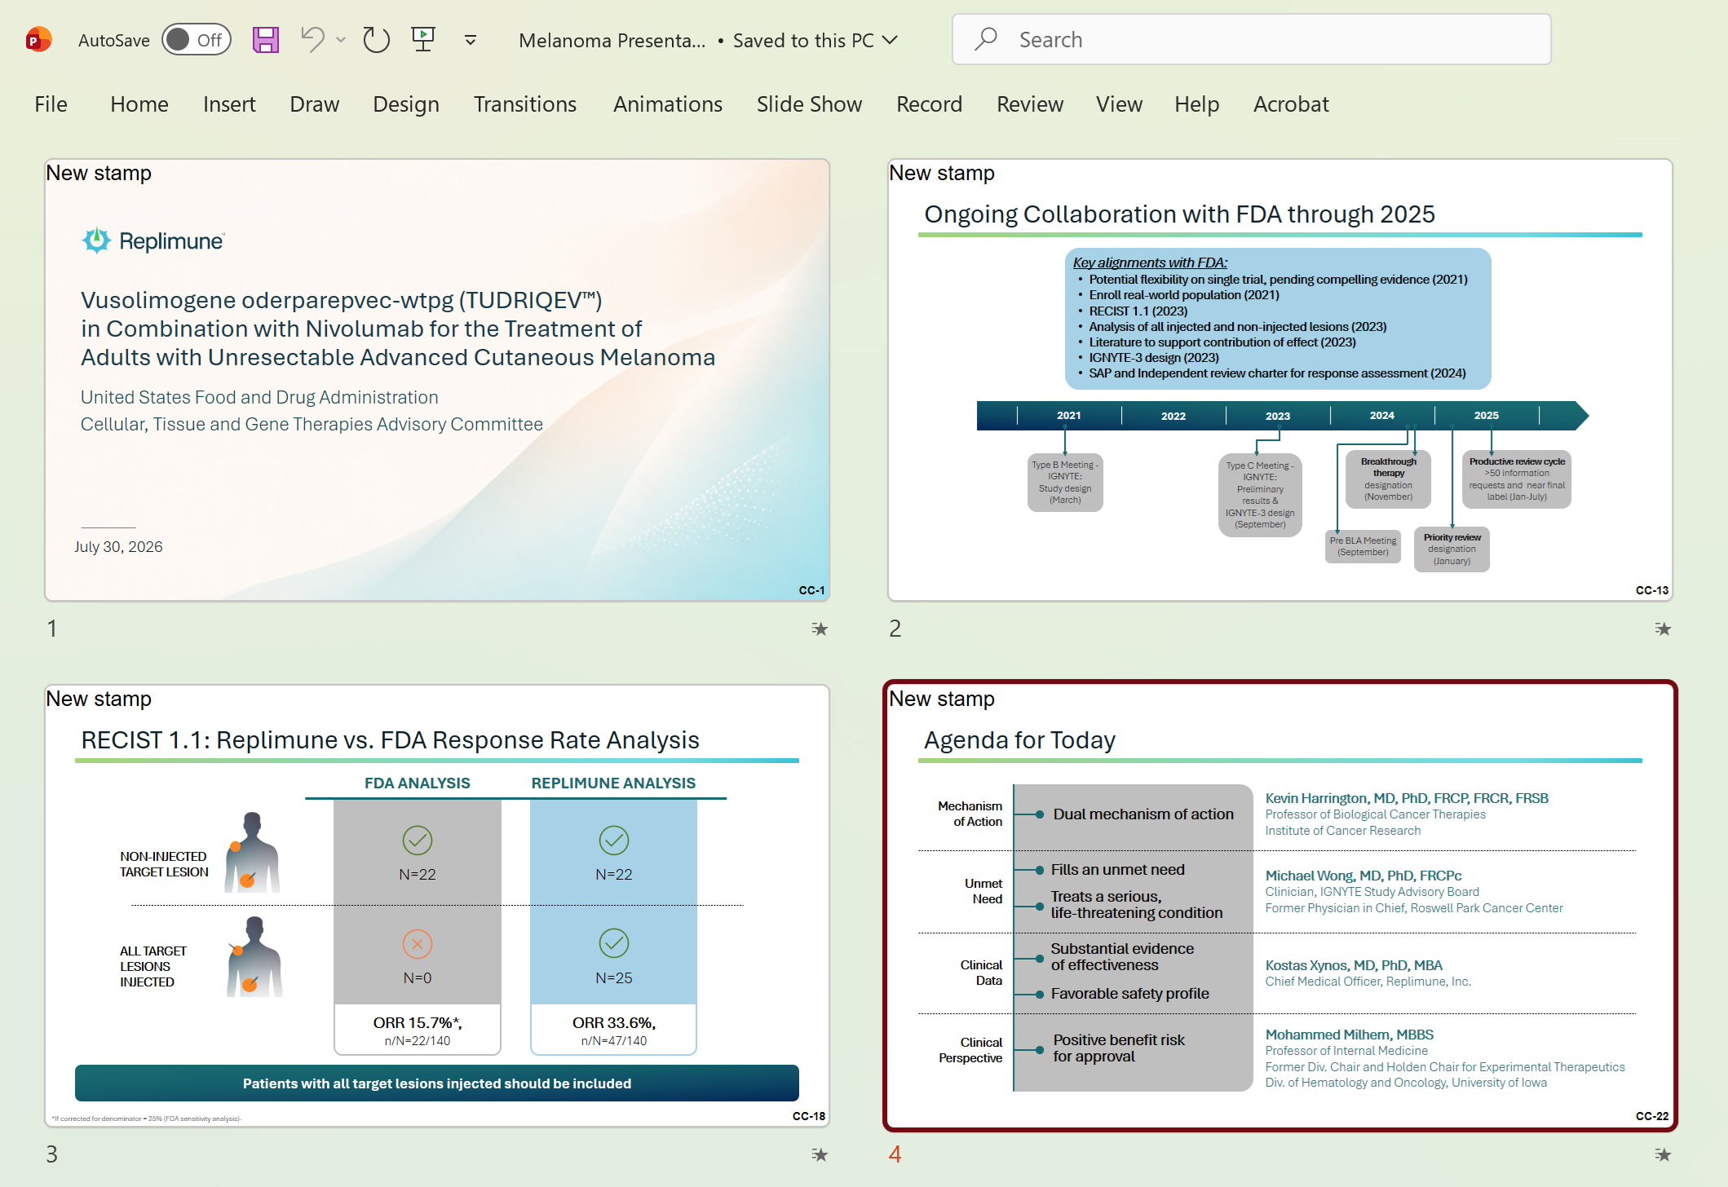Toggle the AutoSave switch
Viewport: 1728px width, 1187px height.
[x=197, y=40]
